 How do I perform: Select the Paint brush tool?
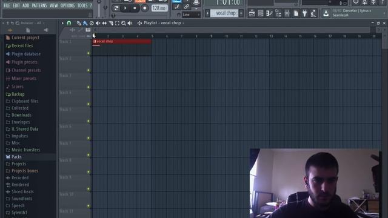pyautogui.click(x=85, y=23)
